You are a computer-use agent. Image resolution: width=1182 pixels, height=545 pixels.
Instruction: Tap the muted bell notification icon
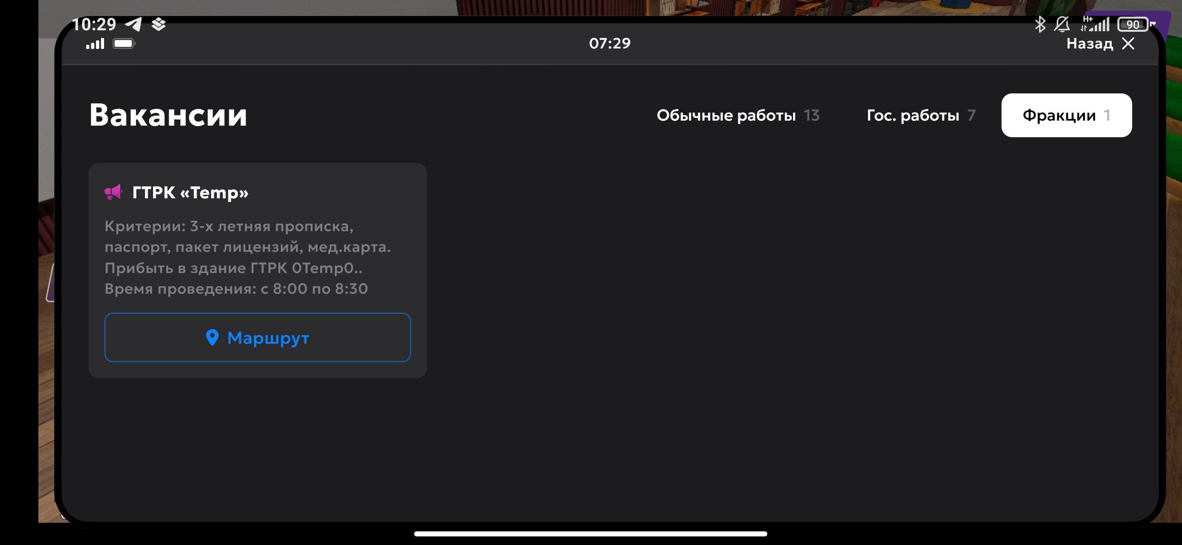click(1062, 24)
